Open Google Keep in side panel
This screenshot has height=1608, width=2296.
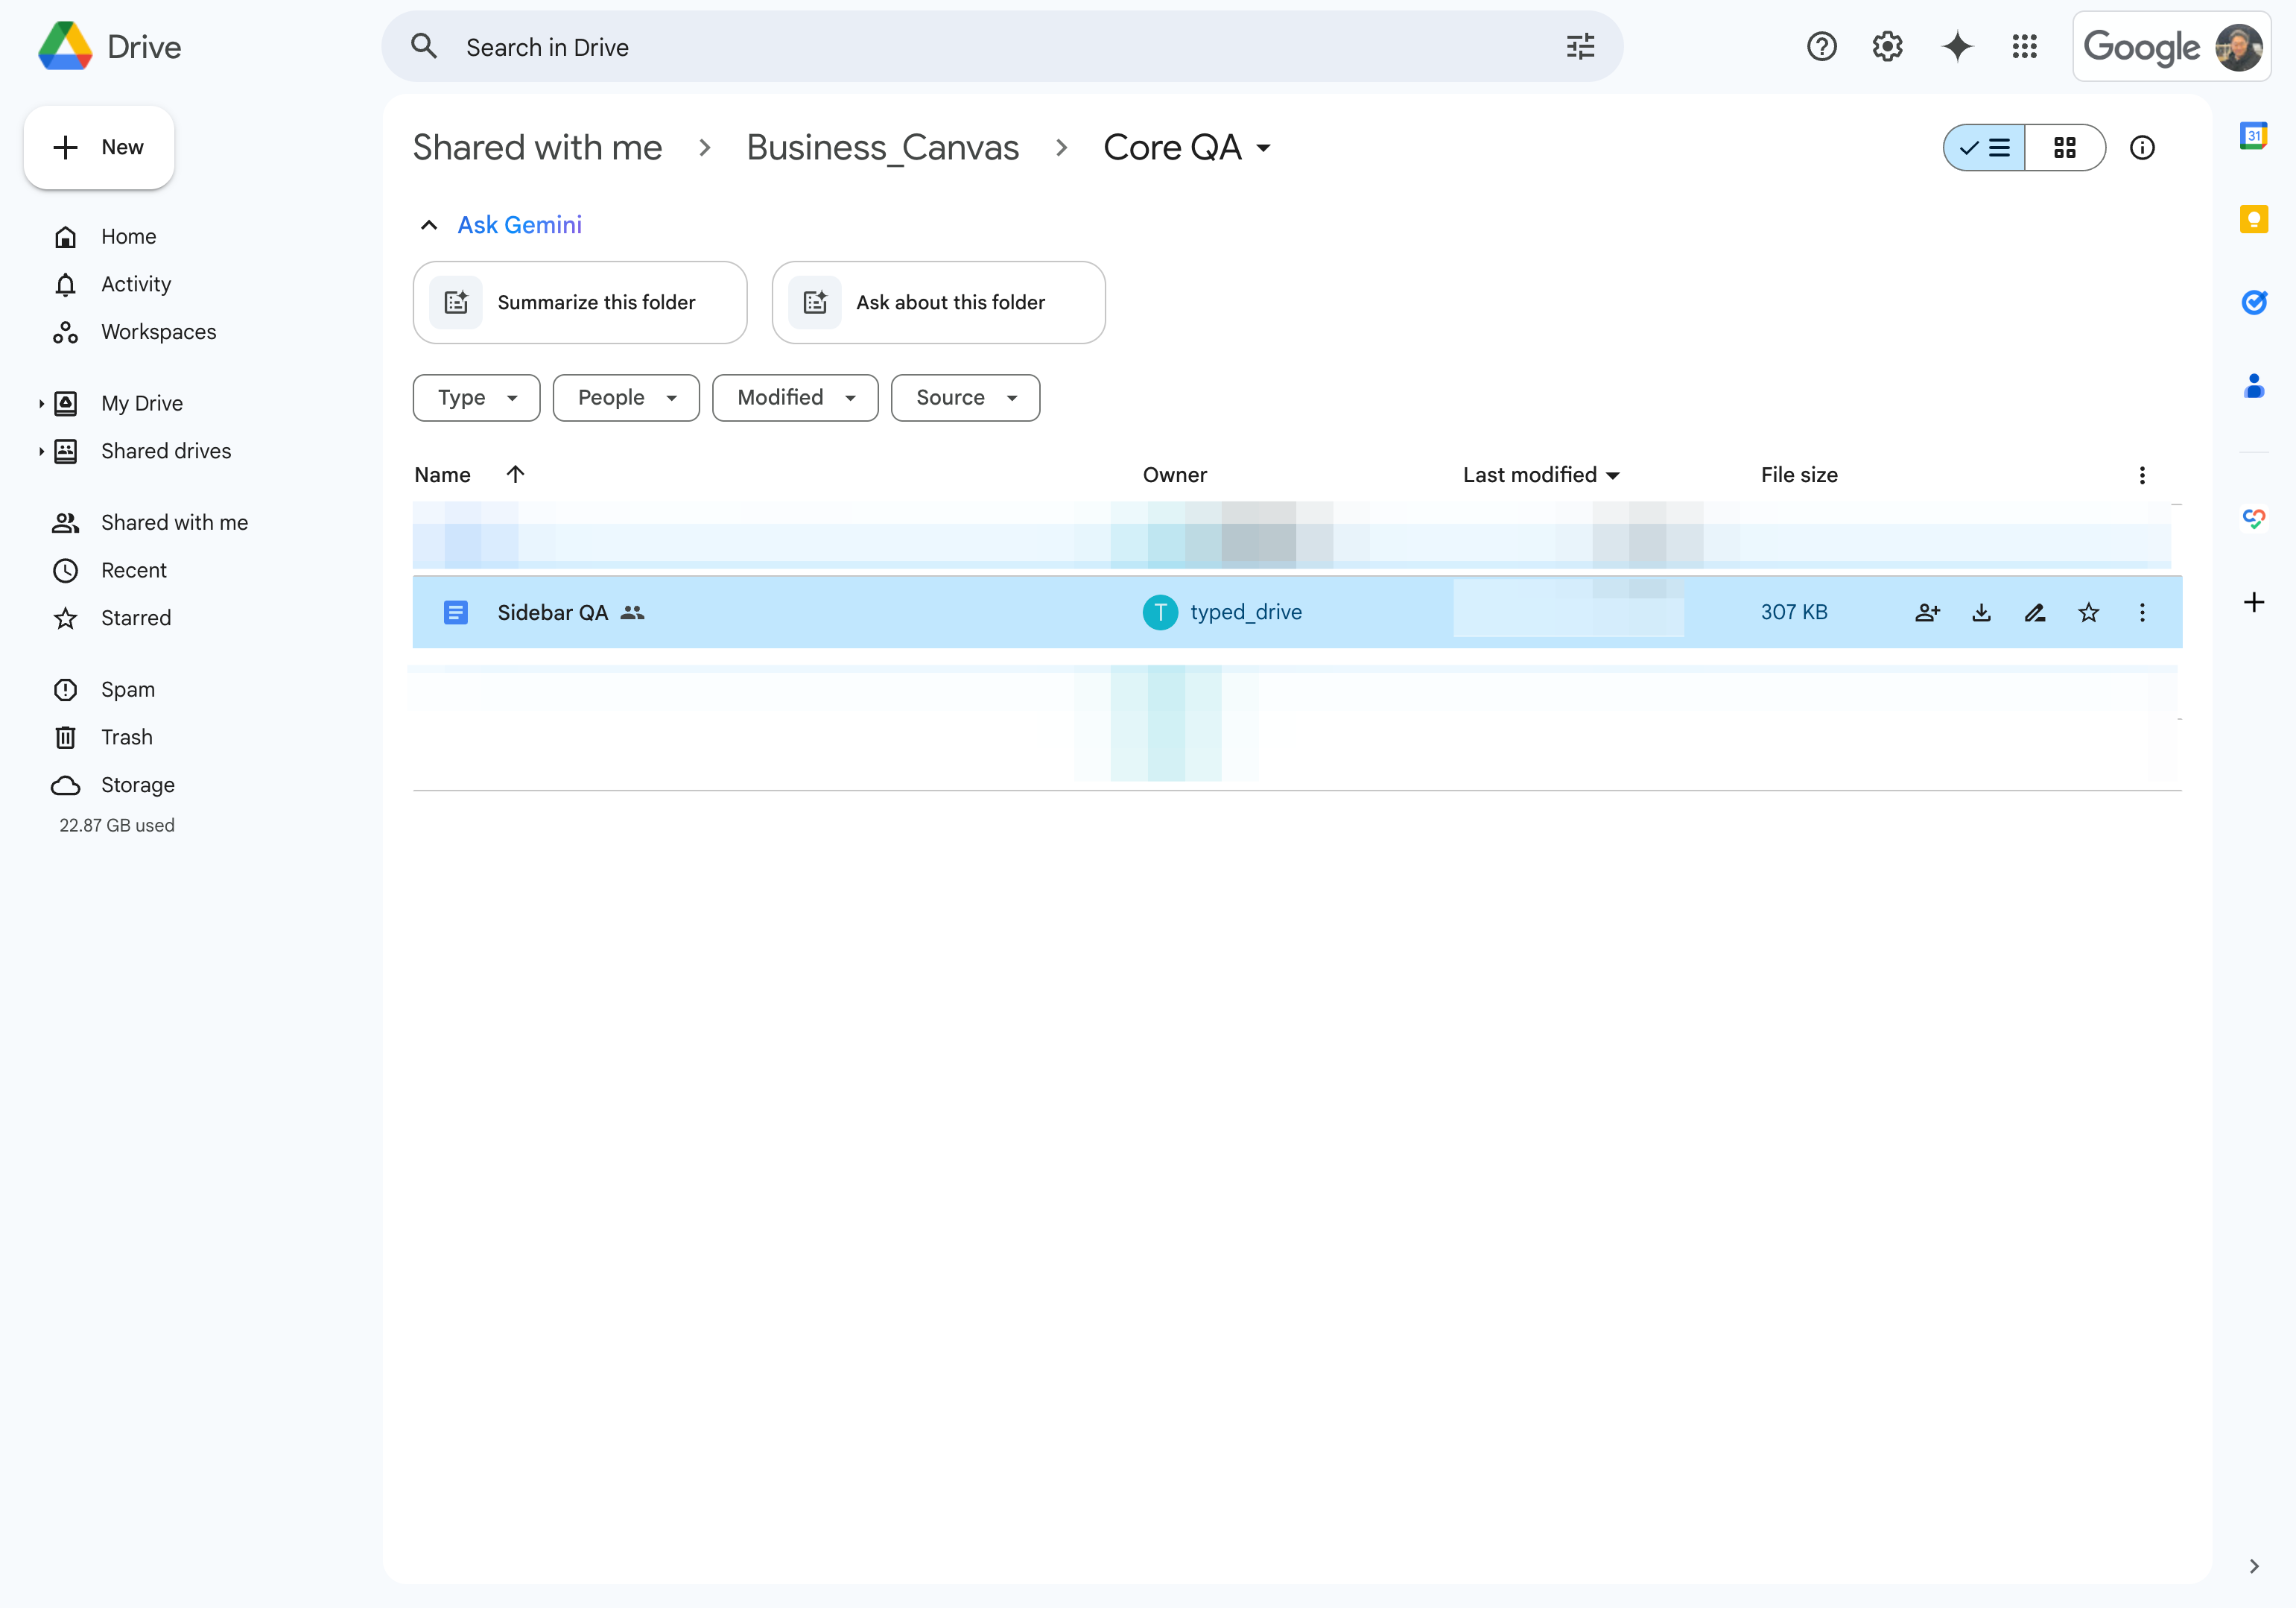(x=2253, y=219)
